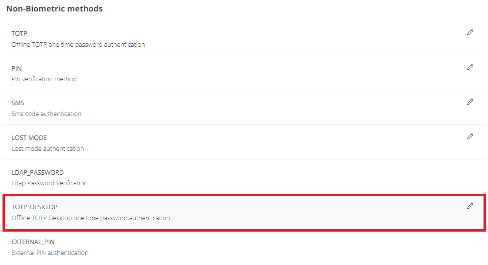Image resolution: width=488 pixels, height=265 pixels.
Task: Click the SMS method name
Action: coord(18,103)
